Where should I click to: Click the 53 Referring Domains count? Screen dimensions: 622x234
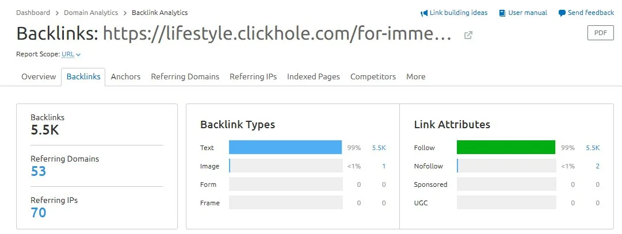coord(39,171)
